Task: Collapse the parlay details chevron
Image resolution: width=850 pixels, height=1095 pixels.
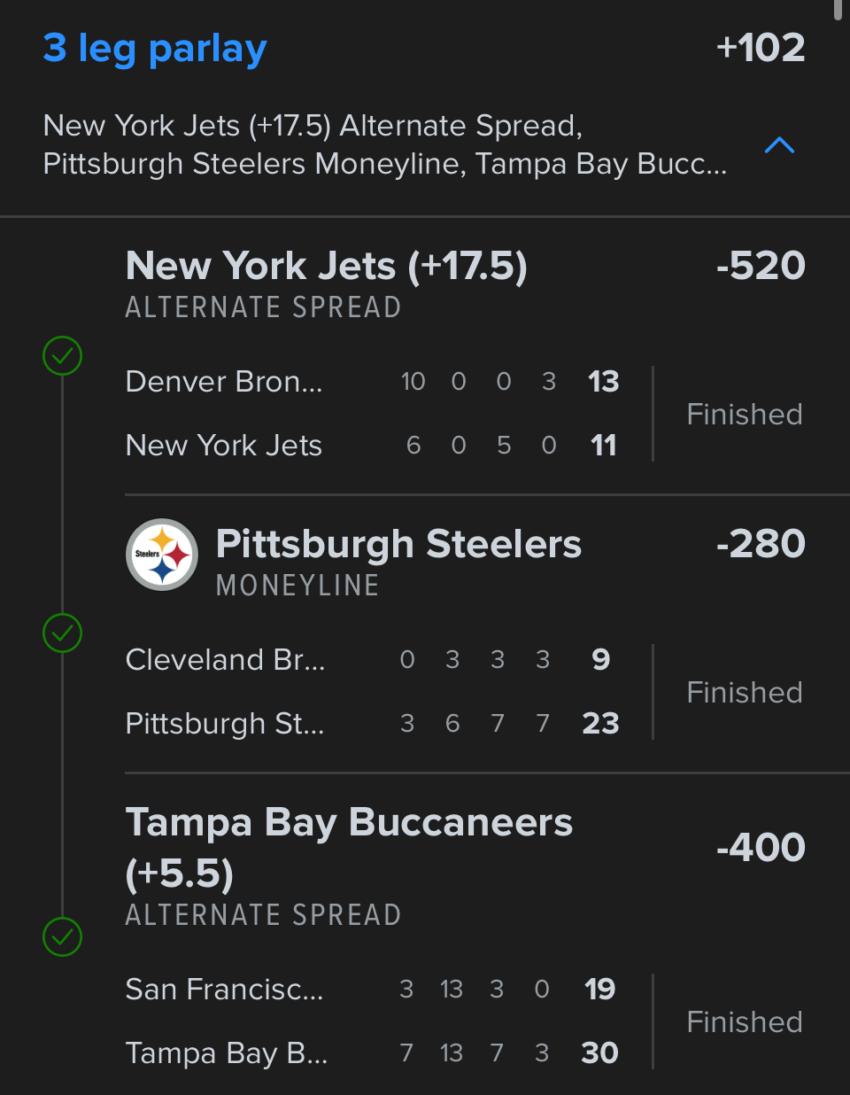Action: (779, 145)
